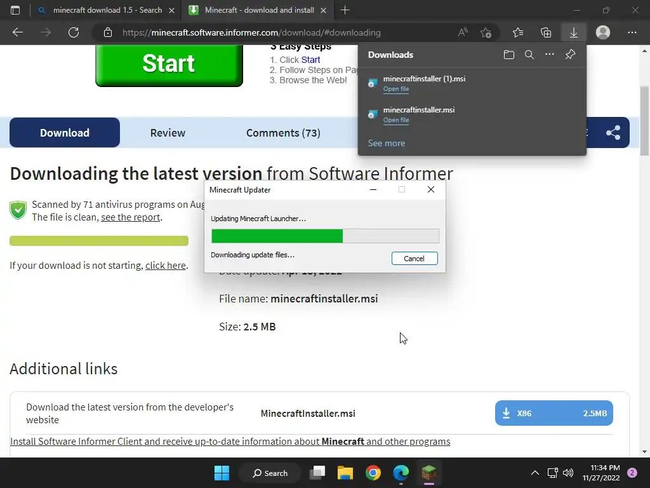Select the Minecraft taskbar icon
The width and height of the screenshot is (650, 488).
point(429,473)
